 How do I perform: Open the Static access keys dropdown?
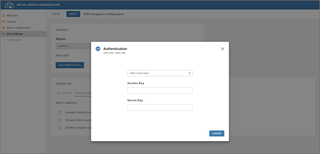click(160, 73)
